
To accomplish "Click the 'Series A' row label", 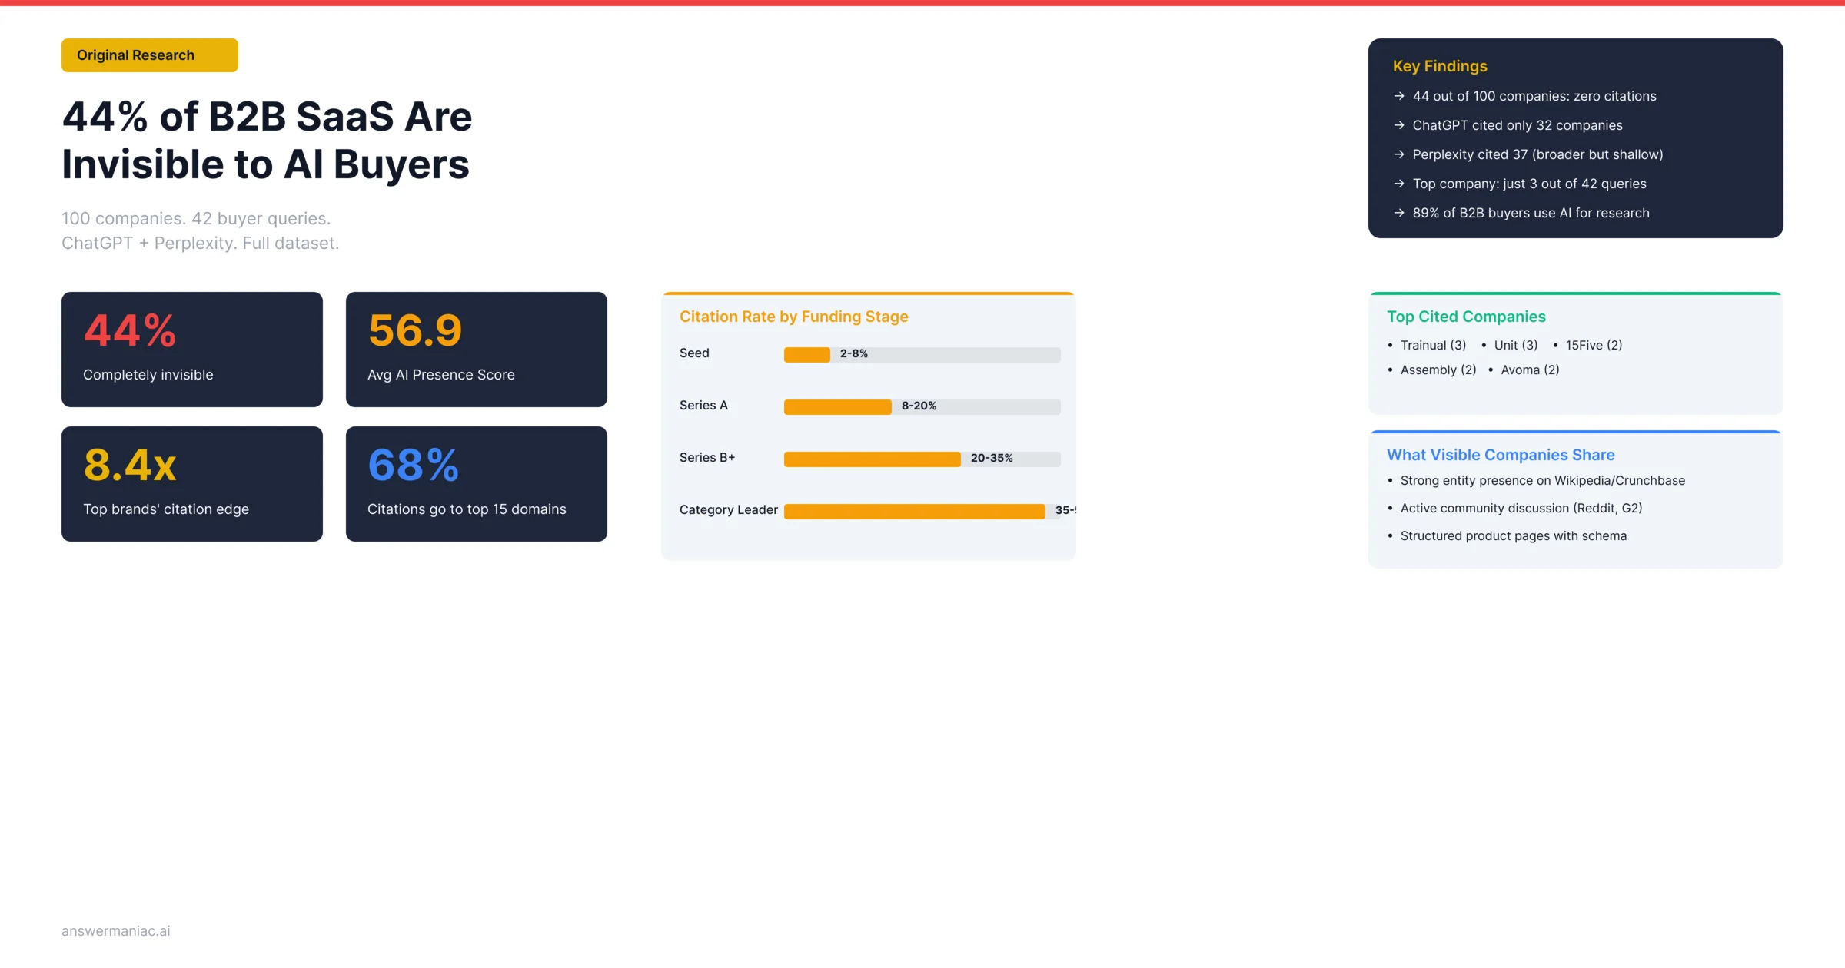I will click(703, 406).
